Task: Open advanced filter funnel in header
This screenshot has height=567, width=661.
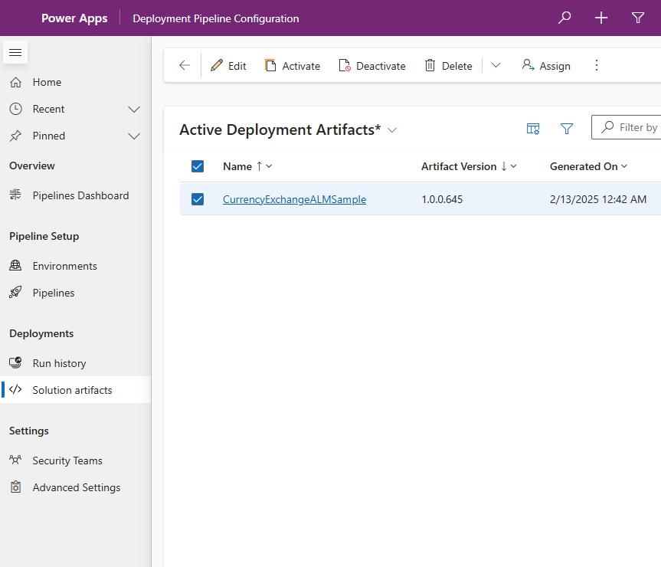Action: click(x=638, y=18)
